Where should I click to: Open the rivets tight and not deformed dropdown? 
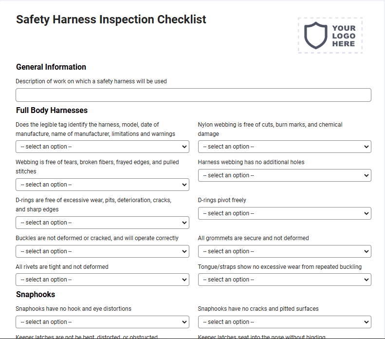coord(102,280)
